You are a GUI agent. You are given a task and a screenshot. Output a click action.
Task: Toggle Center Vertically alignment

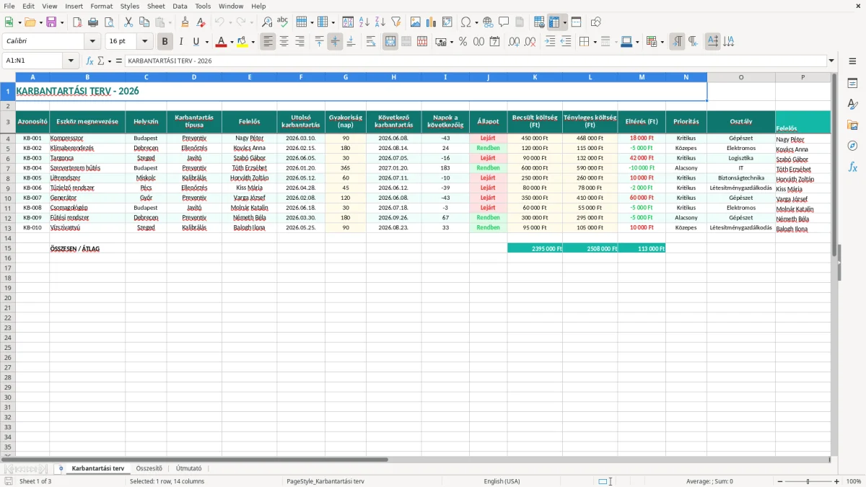[x=335, y=42]
